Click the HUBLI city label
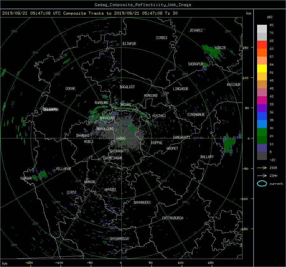This screenshot has width=286, height=267. [89, 142]
